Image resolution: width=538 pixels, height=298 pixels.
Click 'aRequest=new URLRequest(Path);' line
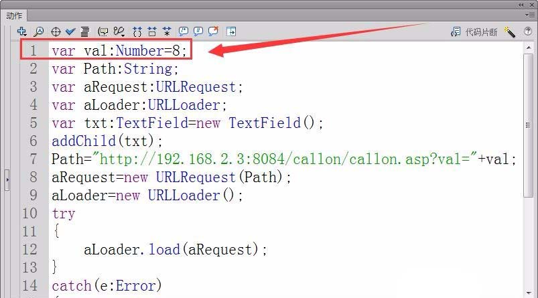[x=172, y=177]
